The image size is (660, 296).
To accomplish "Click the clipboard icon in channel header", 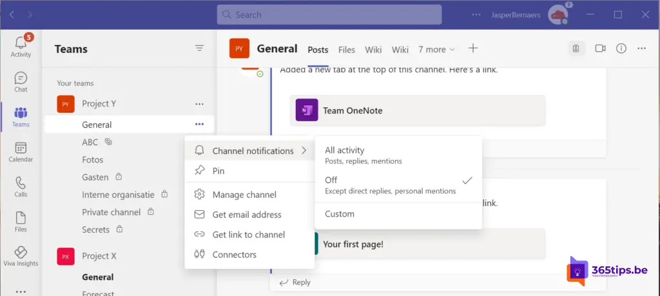I will point(576,48).
